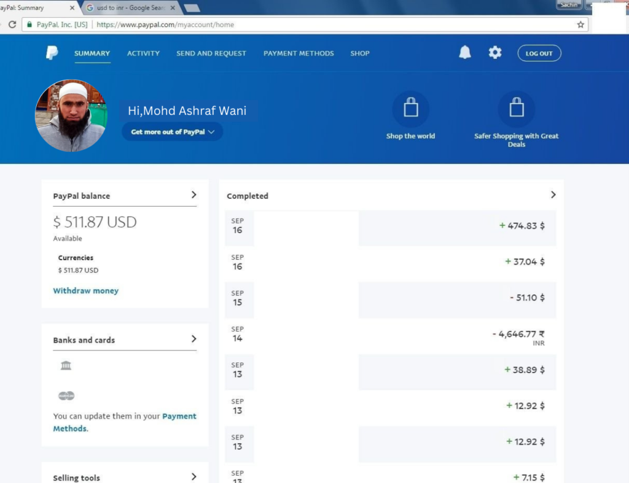Open the +474.83 $ transaction
Viewport: 629px width, 483px height.
[390, 228]
